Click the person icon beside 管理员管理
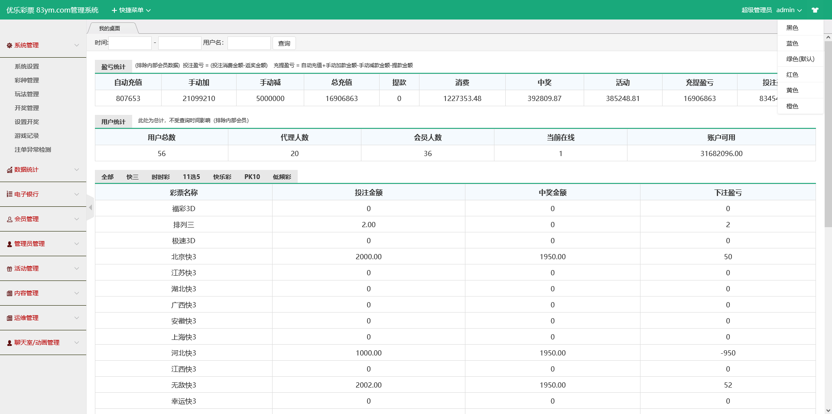 [x=10, y=244]
